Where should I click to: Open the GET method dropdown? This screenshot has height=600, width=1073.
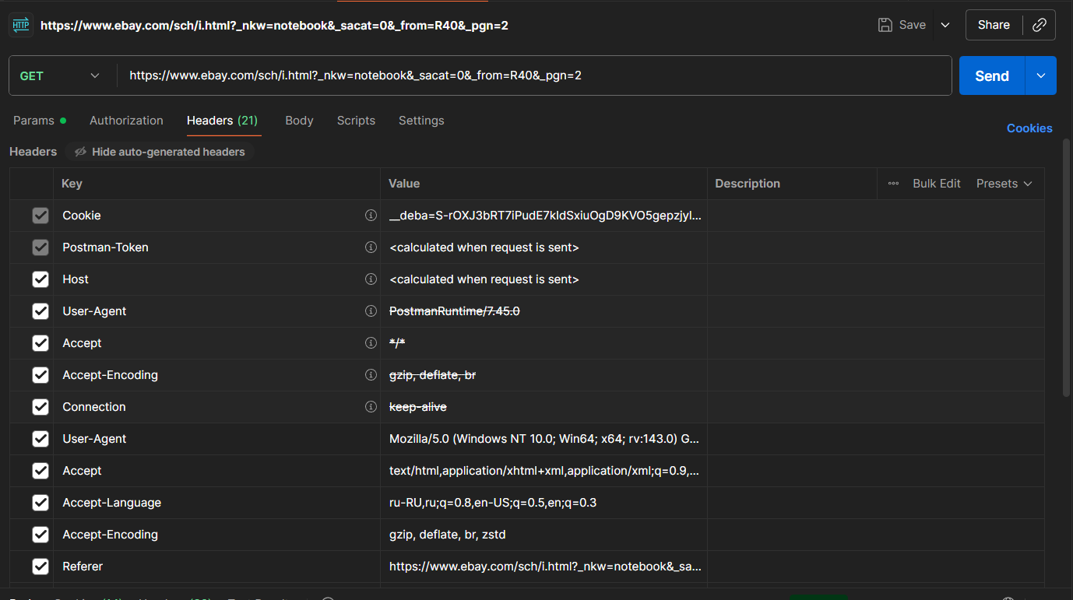(61, 75)
